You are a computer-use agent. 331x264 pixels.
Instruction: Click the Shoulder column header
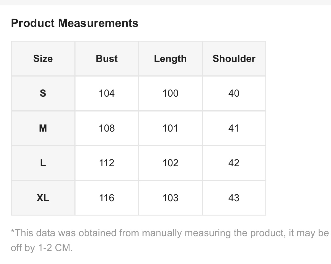coord(234,59)
